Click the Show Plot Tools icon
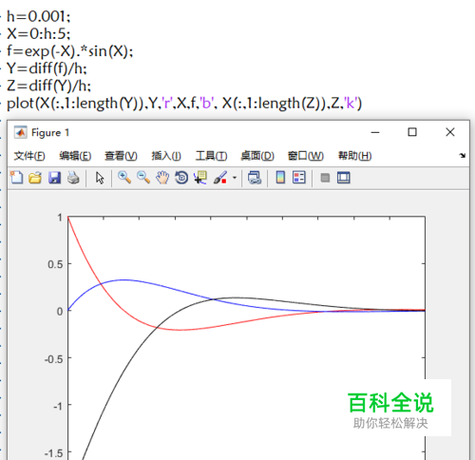This screenshot has width=475, height=460. pyautogui.click(x=344, y=178)
